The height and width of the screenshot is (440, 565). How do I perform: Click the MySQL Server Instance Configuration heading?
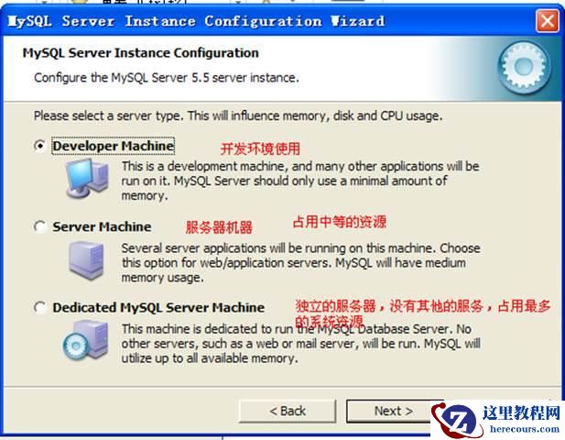pos(140,53)
